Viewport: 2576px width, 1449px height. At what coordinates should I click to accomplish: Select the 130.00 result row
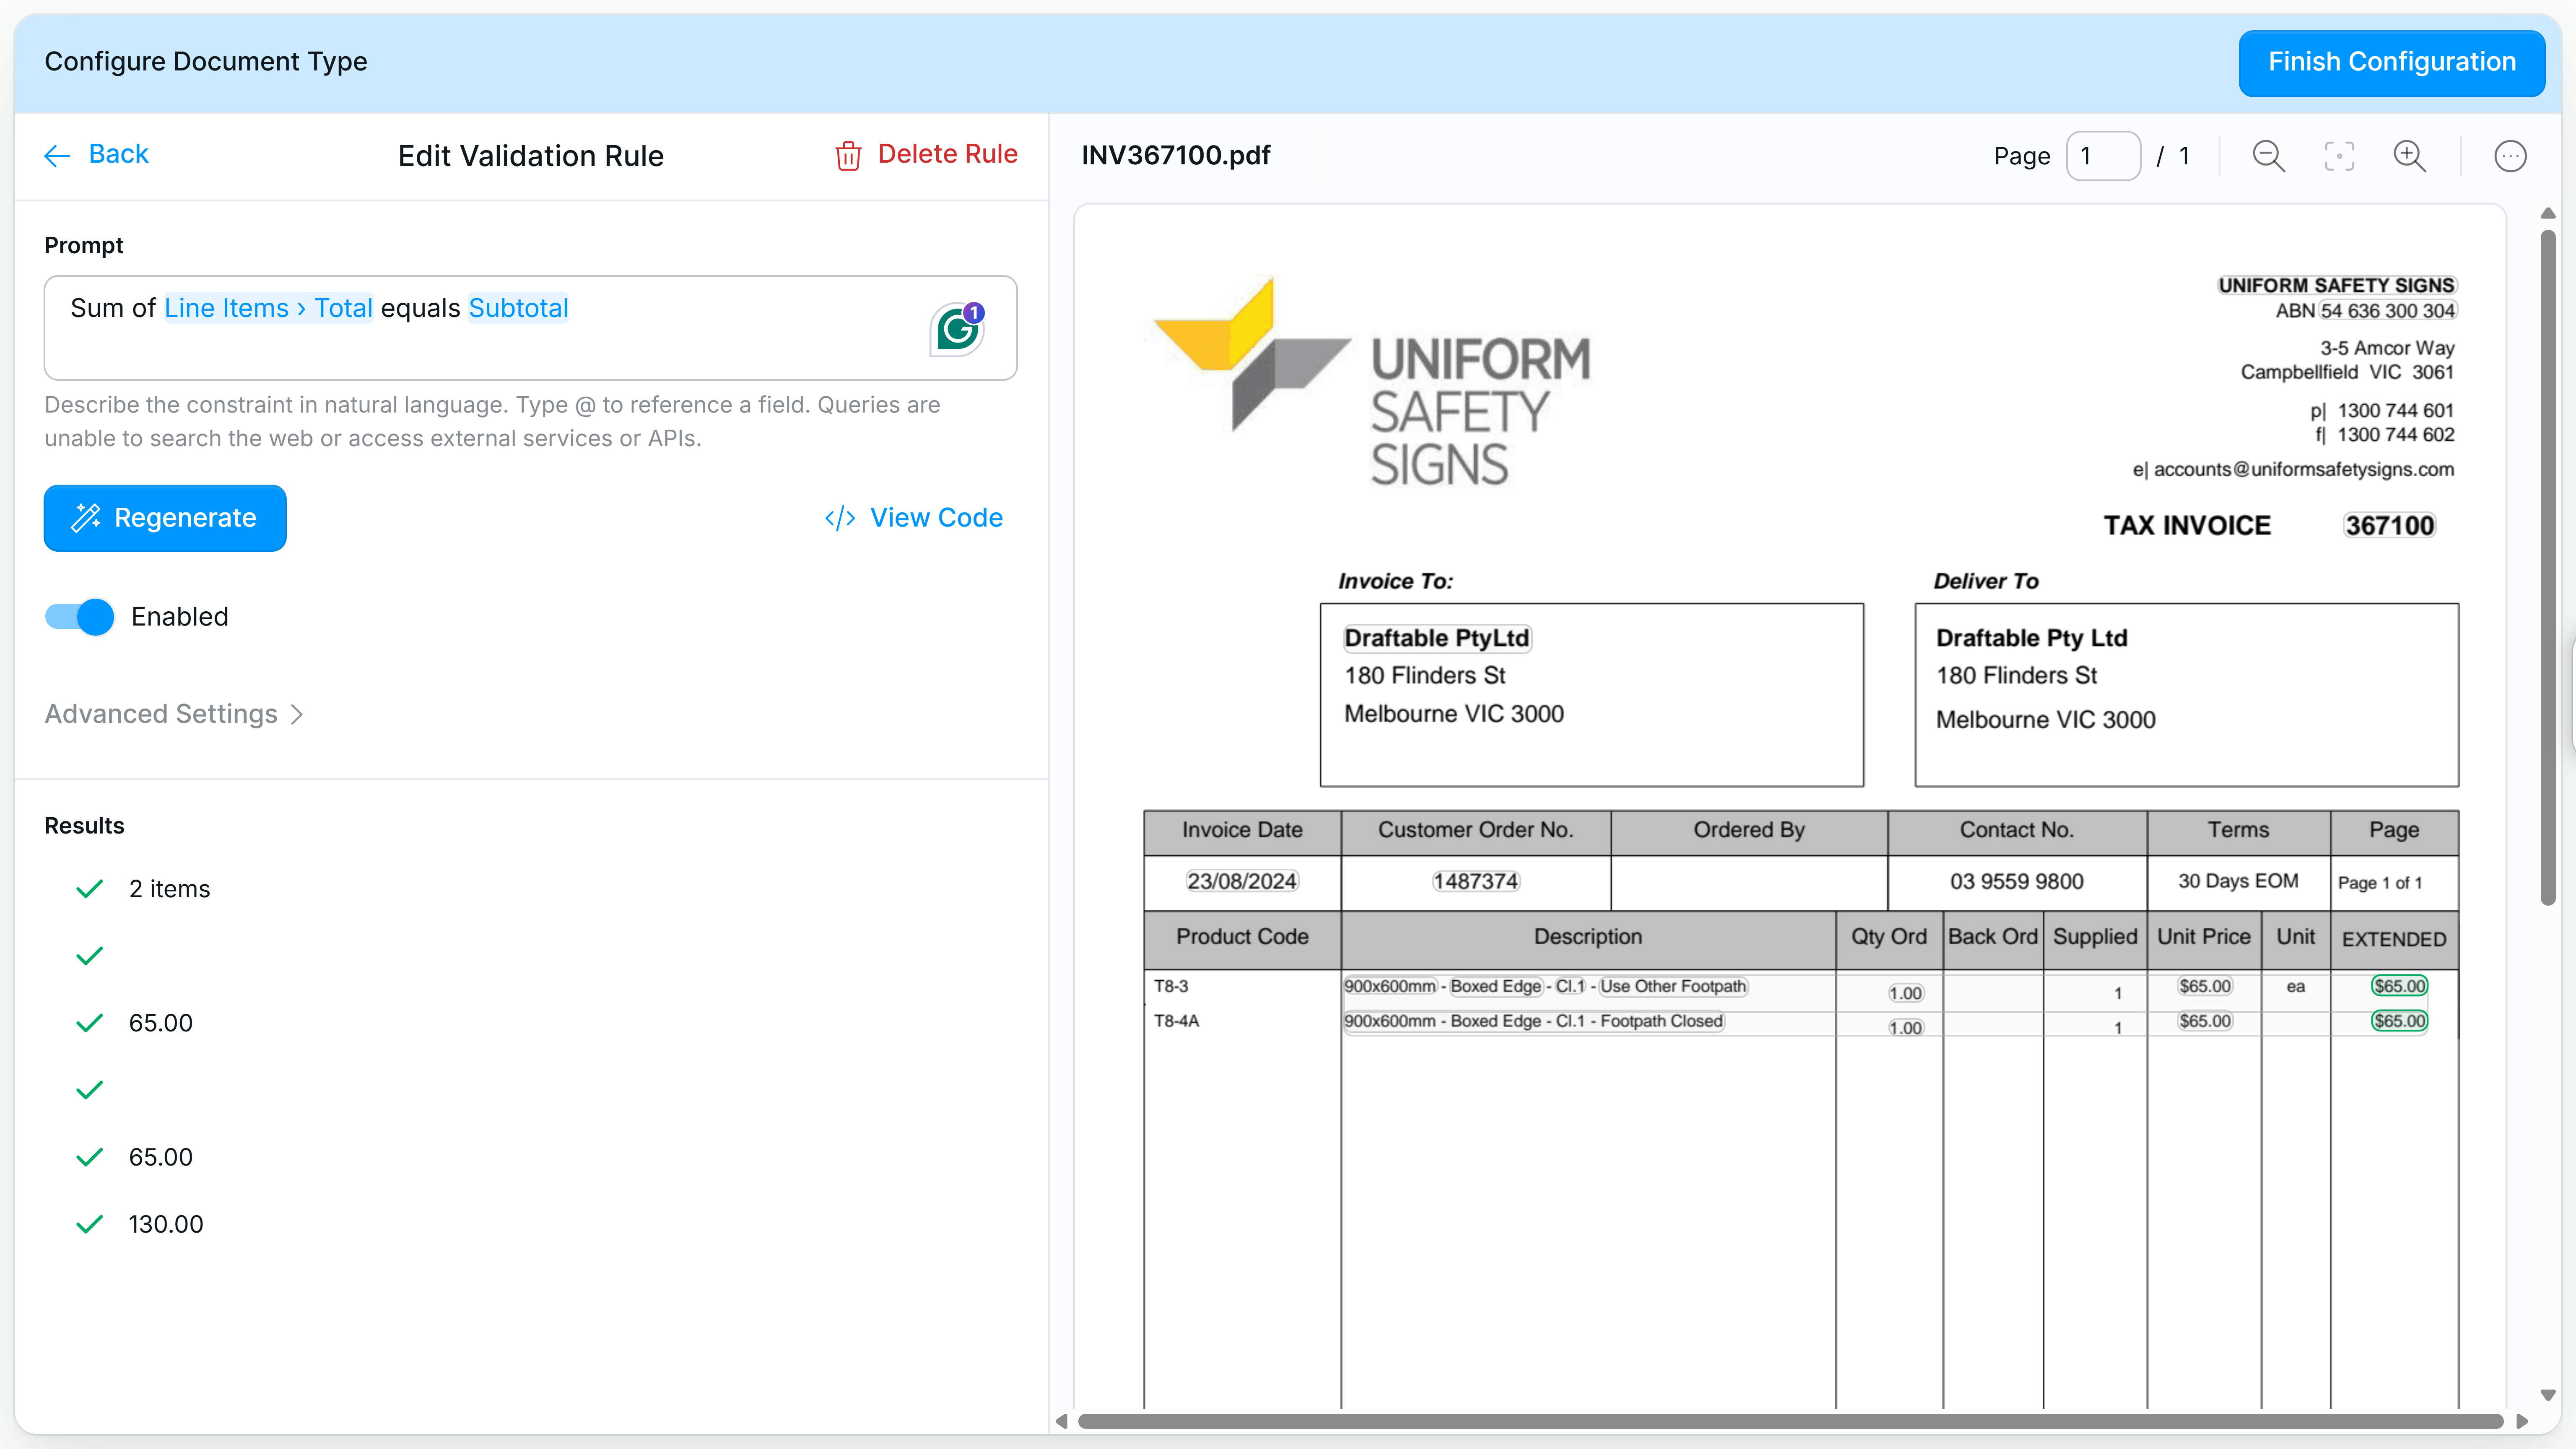coord(165,1224)
